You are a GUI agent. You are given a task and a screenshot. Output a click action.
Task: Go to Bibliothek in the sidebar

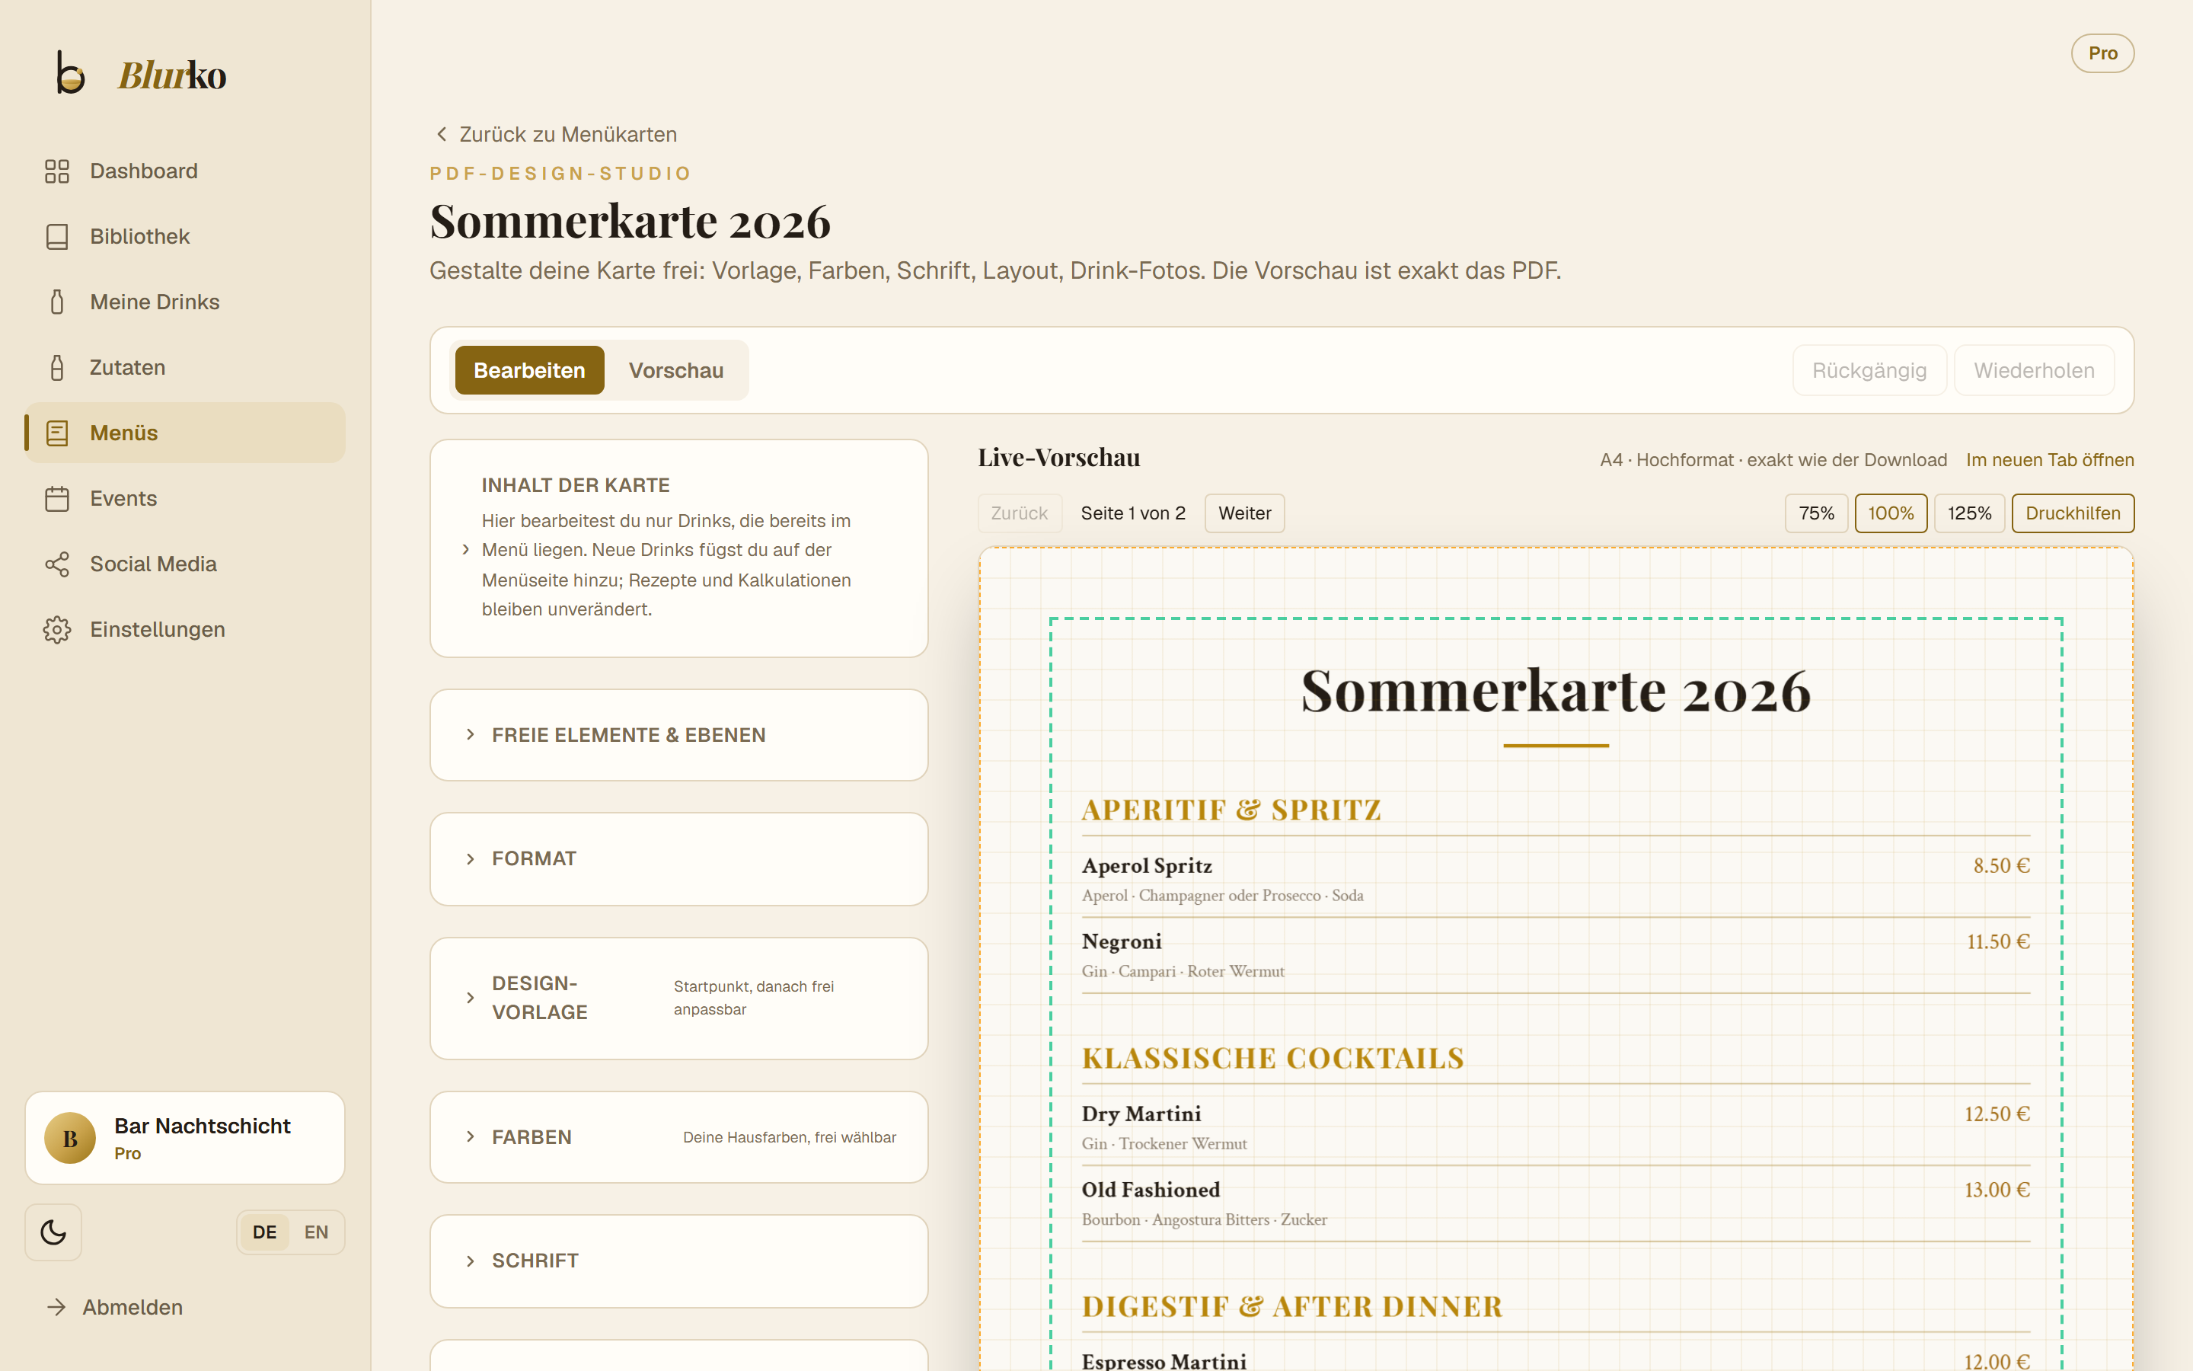click(x=185, y=237)
